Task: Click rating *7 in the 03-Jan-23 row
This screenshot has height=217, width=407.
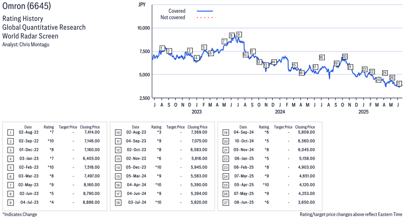Action: click(52, 158)
